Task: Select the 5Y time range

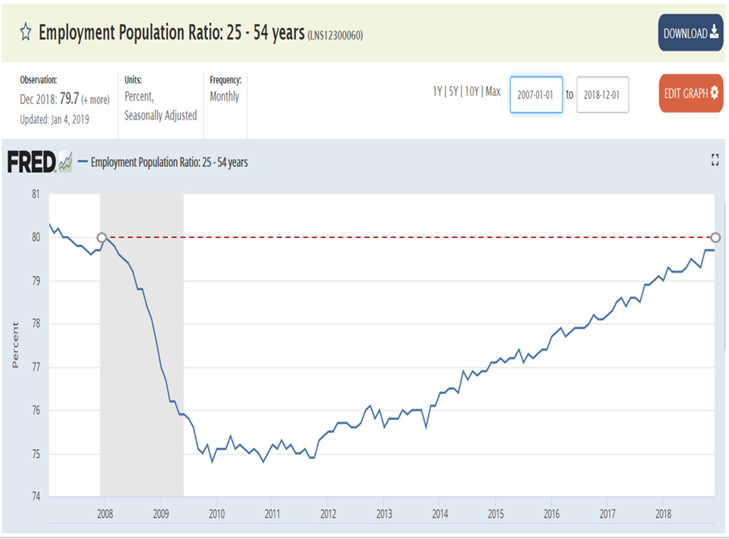Action: pos(454,91)
